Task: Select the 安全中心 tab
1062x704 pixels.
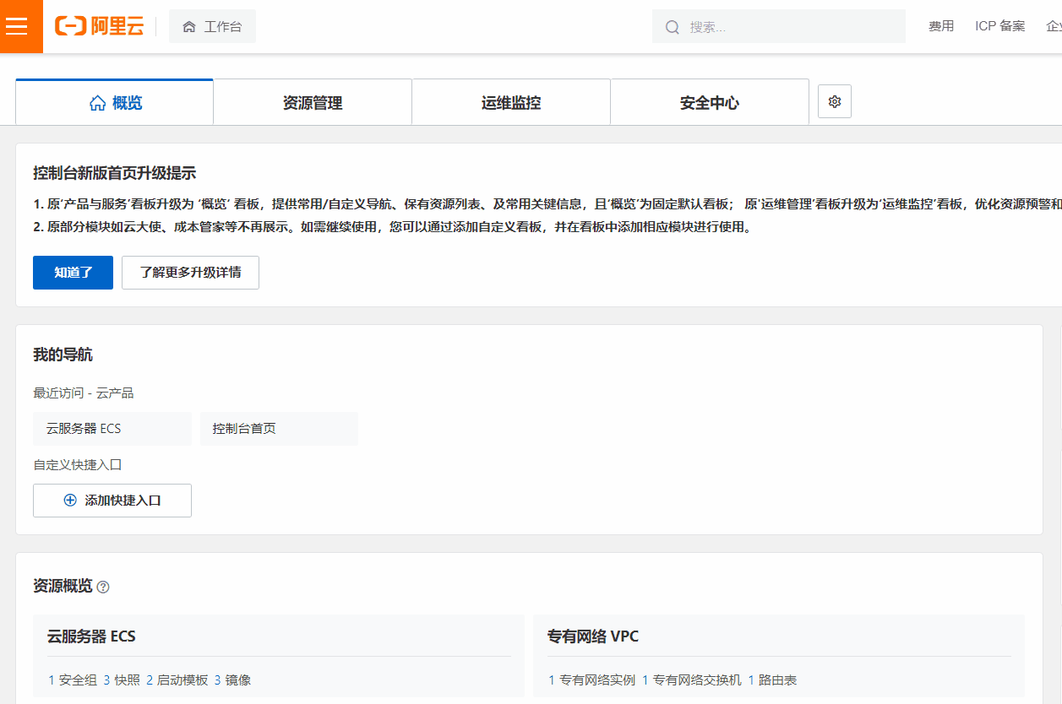Action: 710,103
